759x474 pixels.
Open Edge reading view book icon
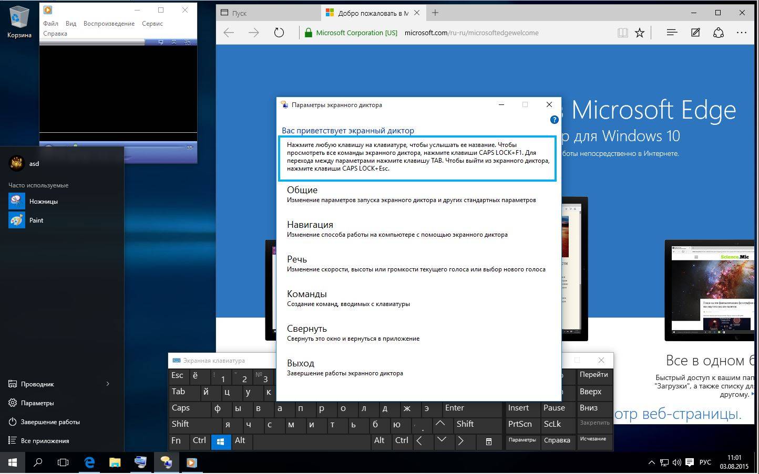tap(622, 33)
